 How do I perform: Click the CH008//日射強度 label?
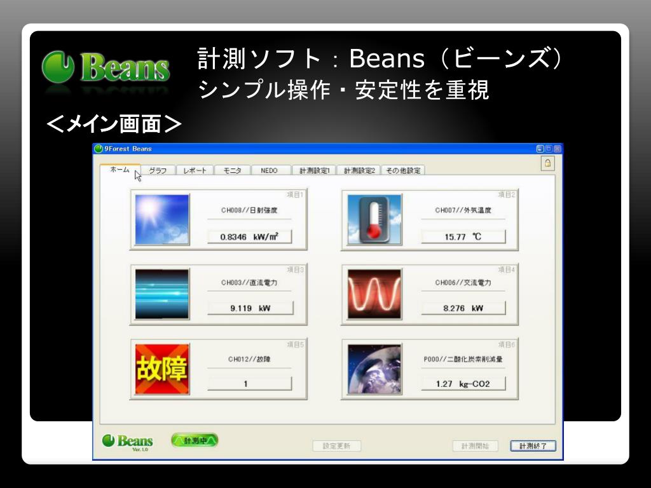(249, 210)
